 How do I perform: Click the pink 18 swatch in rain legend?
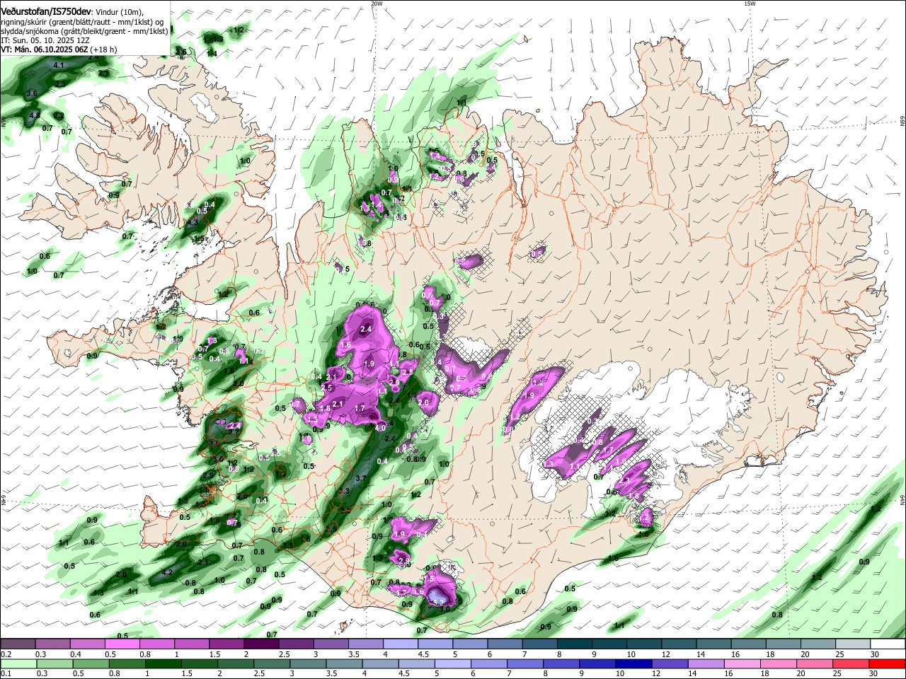[779, 663]
